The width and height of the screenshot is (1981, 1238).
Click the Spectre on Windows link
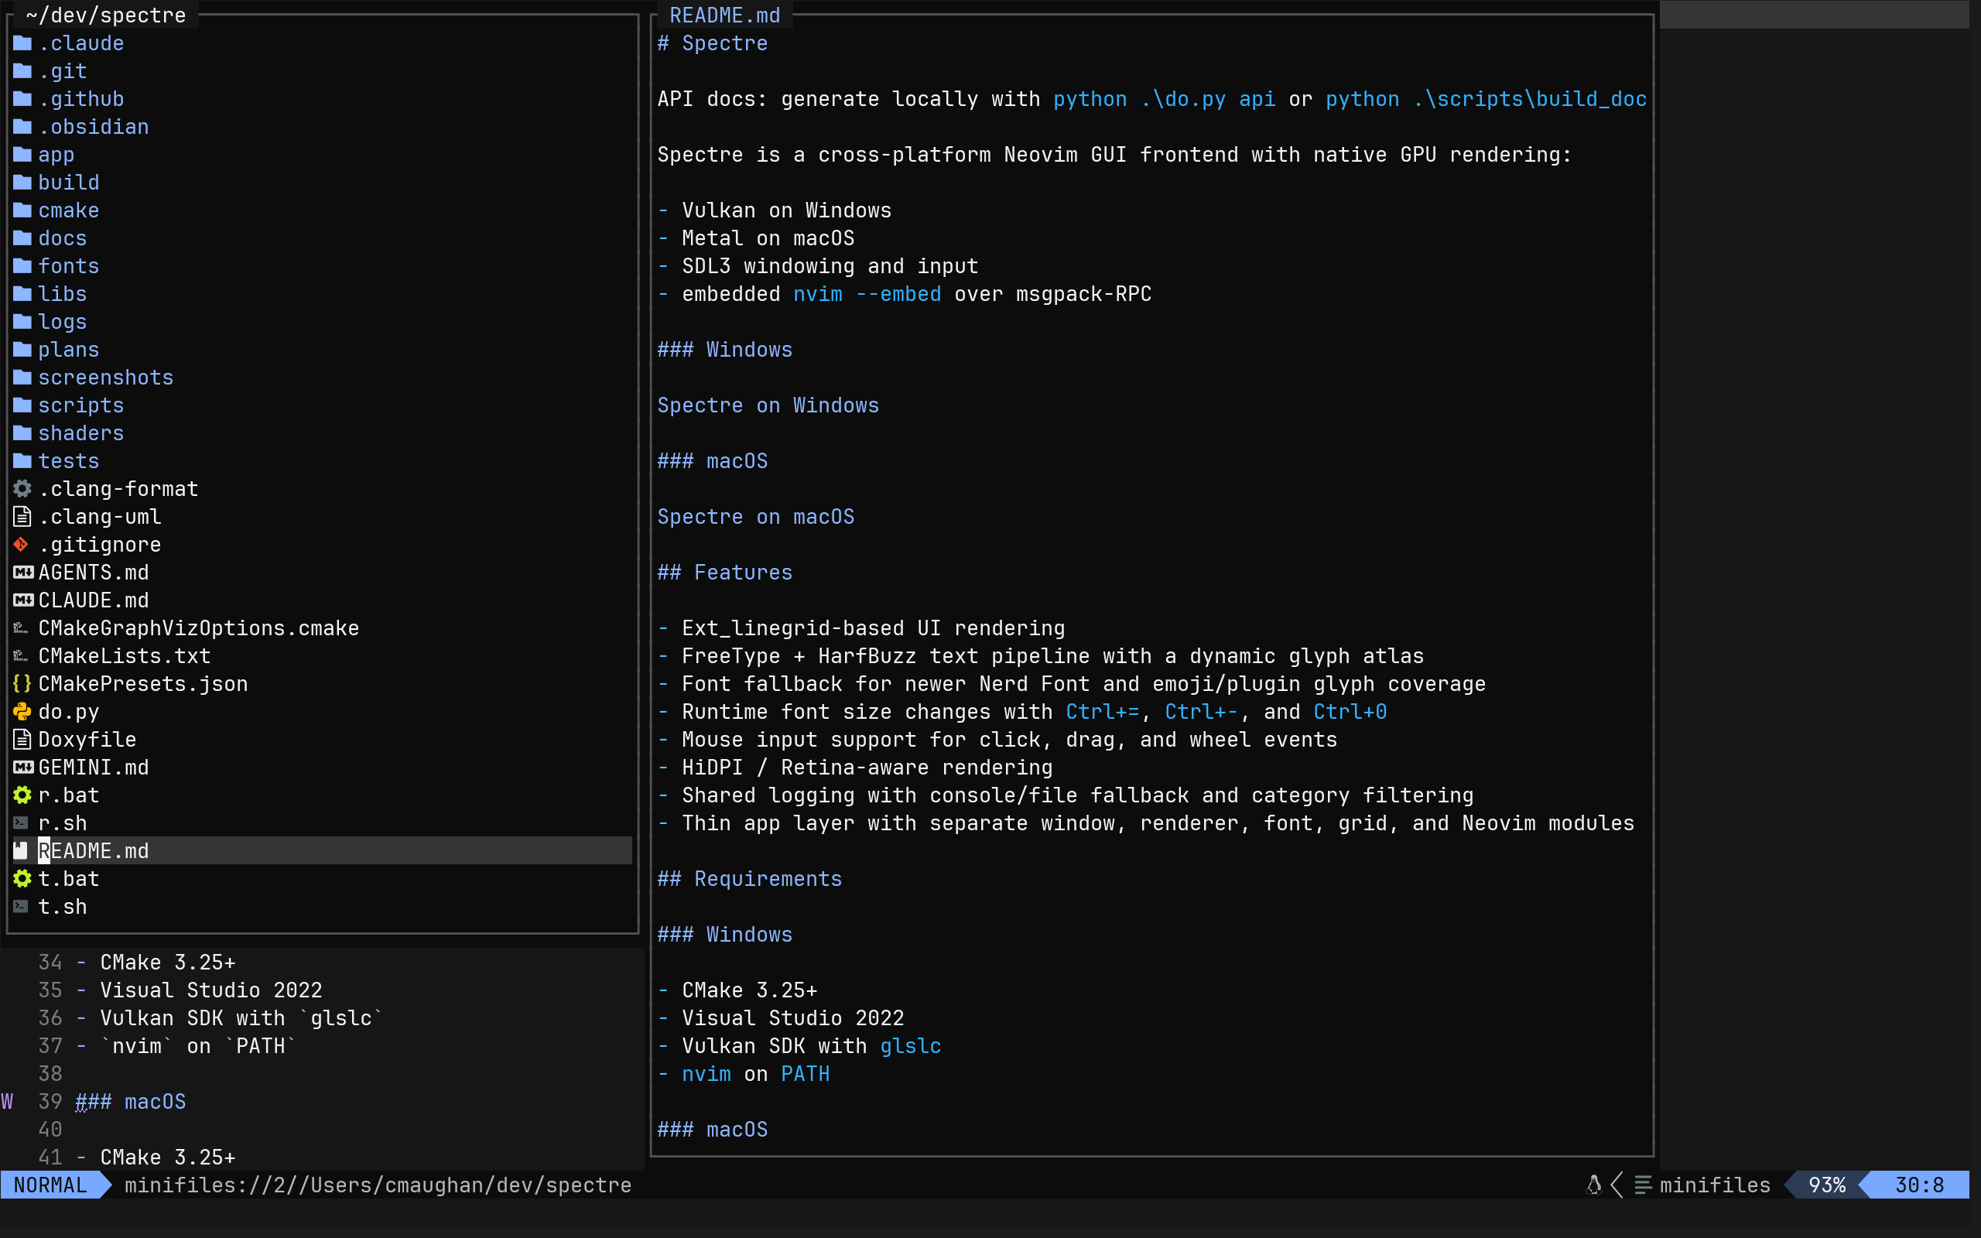(x=768, y=405)
